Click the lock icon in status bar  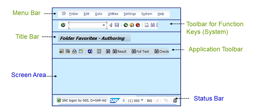[x=175, y=101]
